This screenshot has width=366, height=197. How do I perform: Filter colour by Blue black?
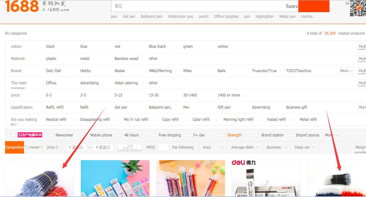(x=157, y=47)
